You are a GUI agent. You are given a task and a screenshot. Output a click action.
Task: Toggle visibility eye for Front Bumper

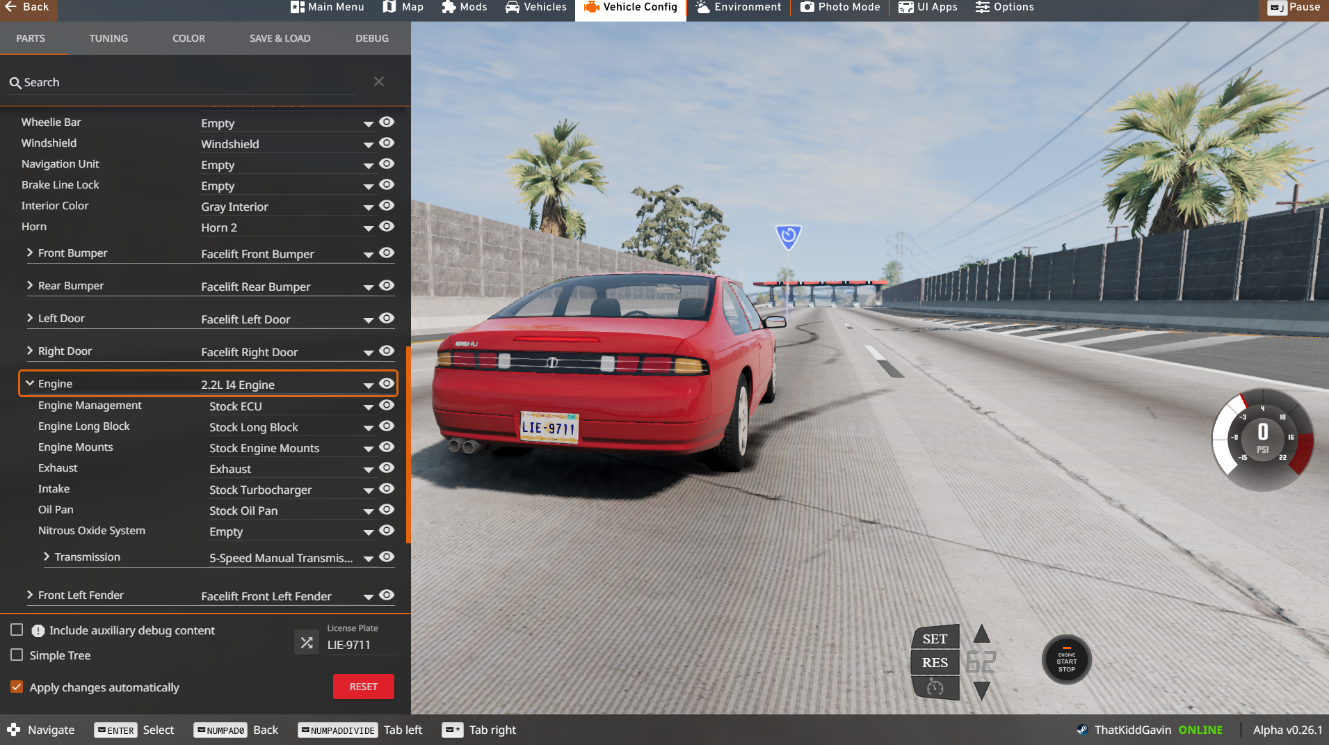click(x=387, y=253)
